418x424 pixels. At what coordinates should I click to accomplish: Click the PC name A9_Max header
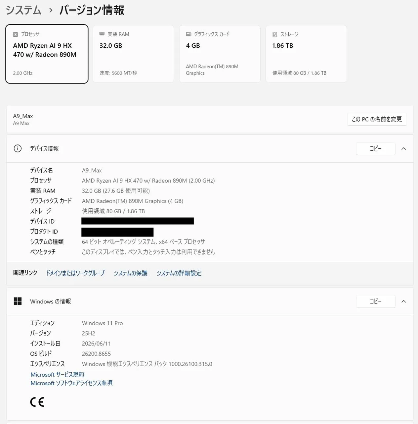tap(23, 116)
